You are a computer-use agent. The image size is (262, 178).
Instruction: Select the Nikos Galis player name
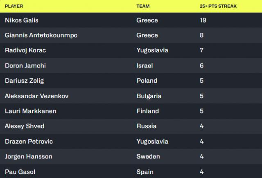pyautogui.click(x=22, y=20)
